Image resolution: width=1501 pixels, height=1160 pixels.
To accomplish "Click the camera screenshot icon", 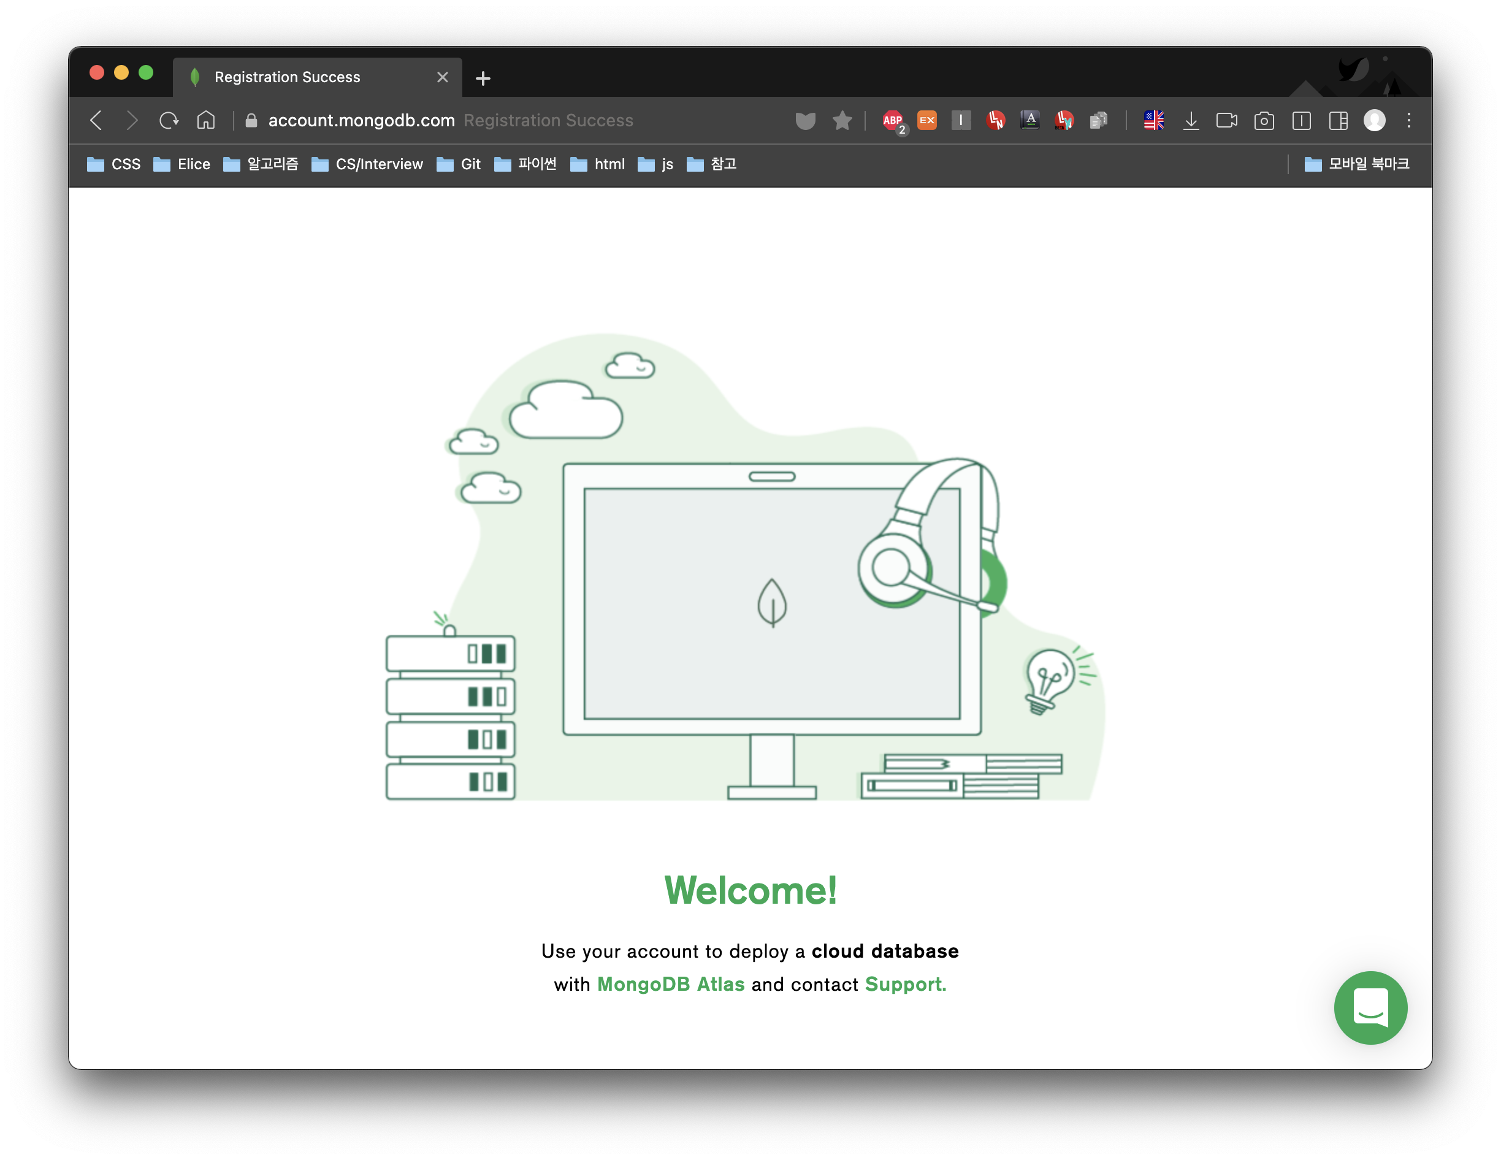I will (1263, 121).
